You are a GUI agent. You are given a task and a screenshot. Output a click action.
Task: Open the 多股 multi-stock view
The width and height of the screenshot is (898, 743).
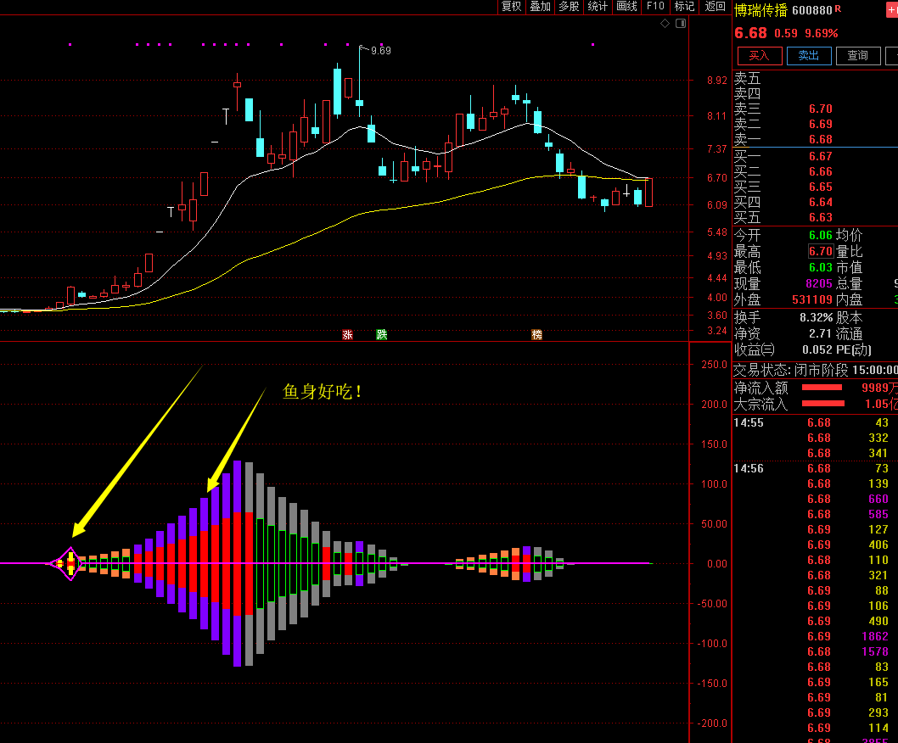569,7
